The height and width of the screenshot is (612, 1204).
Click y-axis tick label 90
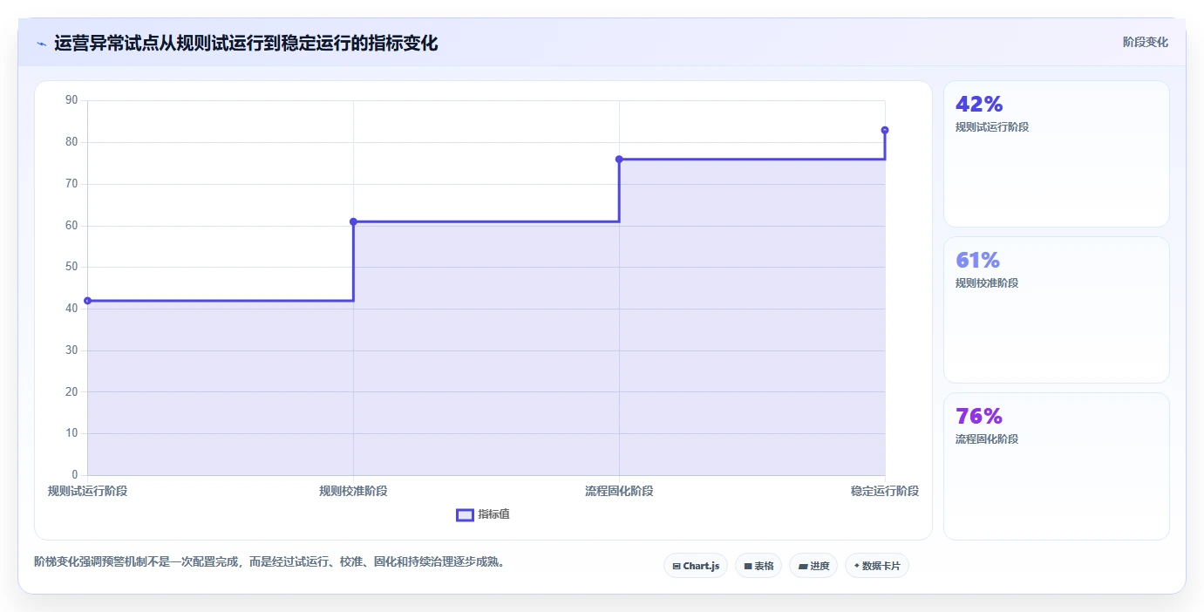[x=71, y=100]
